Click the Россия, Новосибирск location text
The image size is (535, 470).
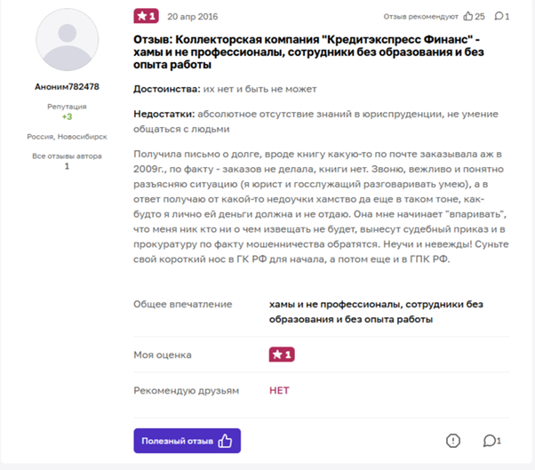pos(67,137)
